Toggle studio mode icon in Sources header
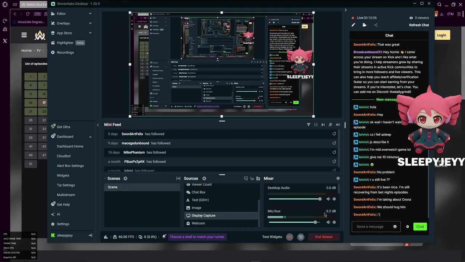Image resolution: width=465 pixels, height=262 pixels. [246, 178]
